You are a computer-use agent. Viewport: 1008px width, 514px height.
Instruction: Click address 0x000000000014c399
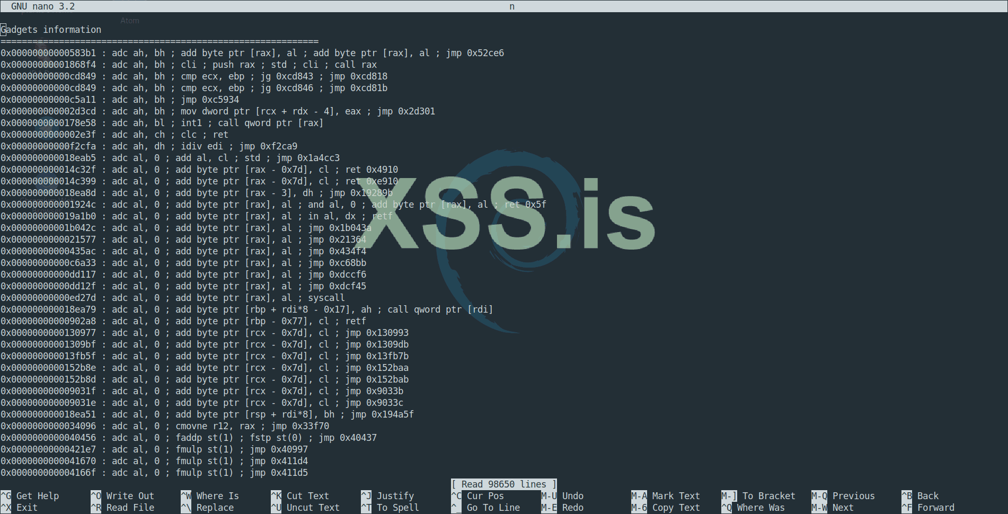(x=48, y=181)
